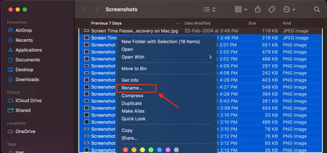Viewport: 327px width, 153px height.
Task: Go to Downloads in the sidebar
Action: coord(27,80)
